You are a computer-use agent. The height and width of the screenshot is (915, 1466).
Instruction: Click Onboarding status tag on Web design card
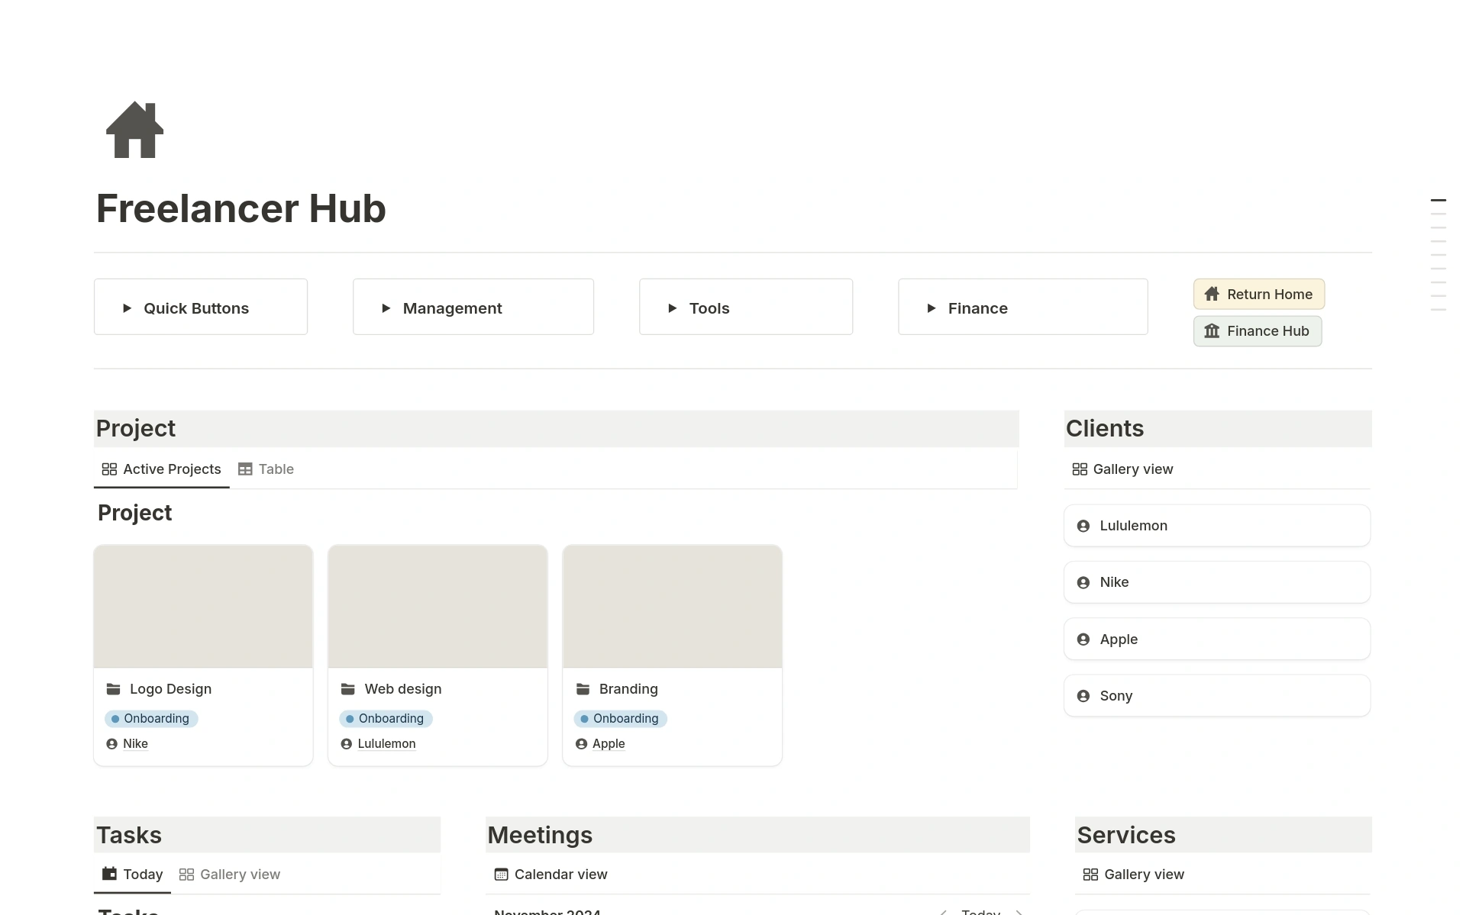[386, 719]
